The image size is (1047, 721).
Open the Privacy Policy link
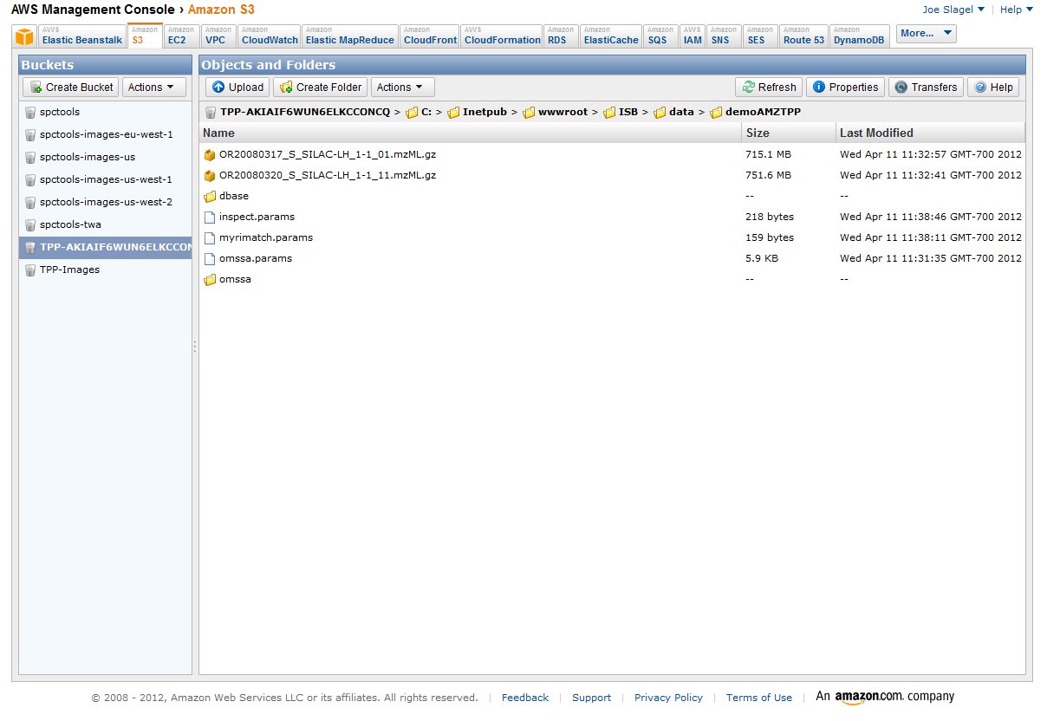pos(668,698)
